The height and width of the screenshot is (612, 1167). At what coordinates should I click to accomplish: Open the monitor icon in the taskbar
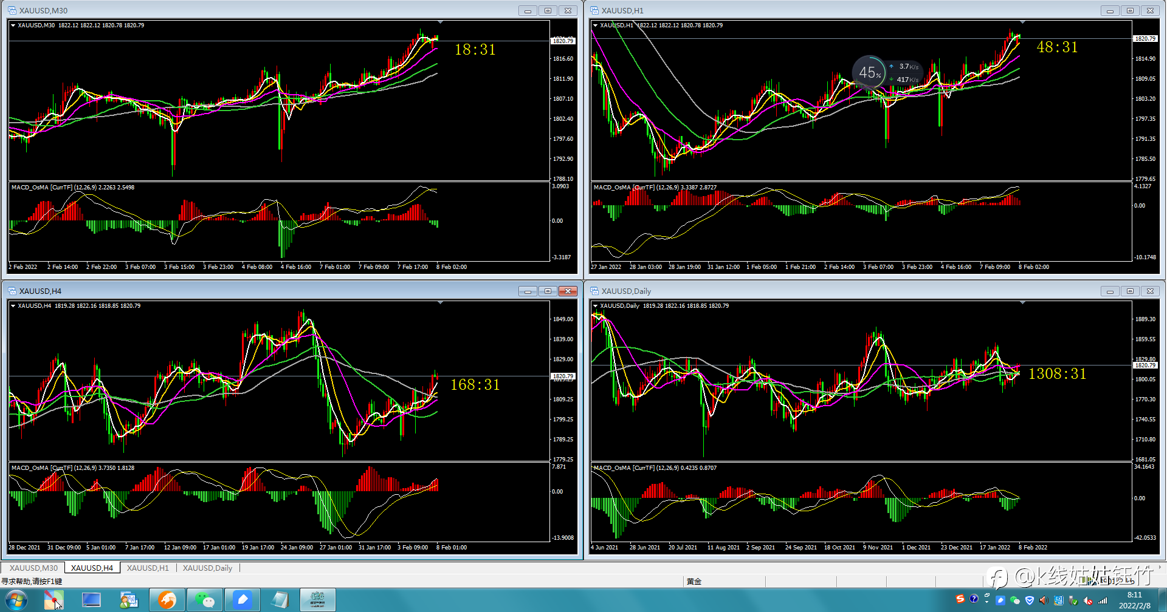tap(92, 600)
